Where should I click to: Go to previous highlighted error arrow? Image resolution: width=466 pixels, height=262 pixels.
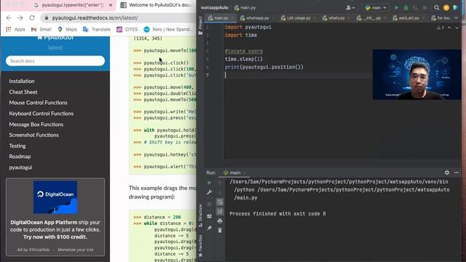tap(449, 28)
